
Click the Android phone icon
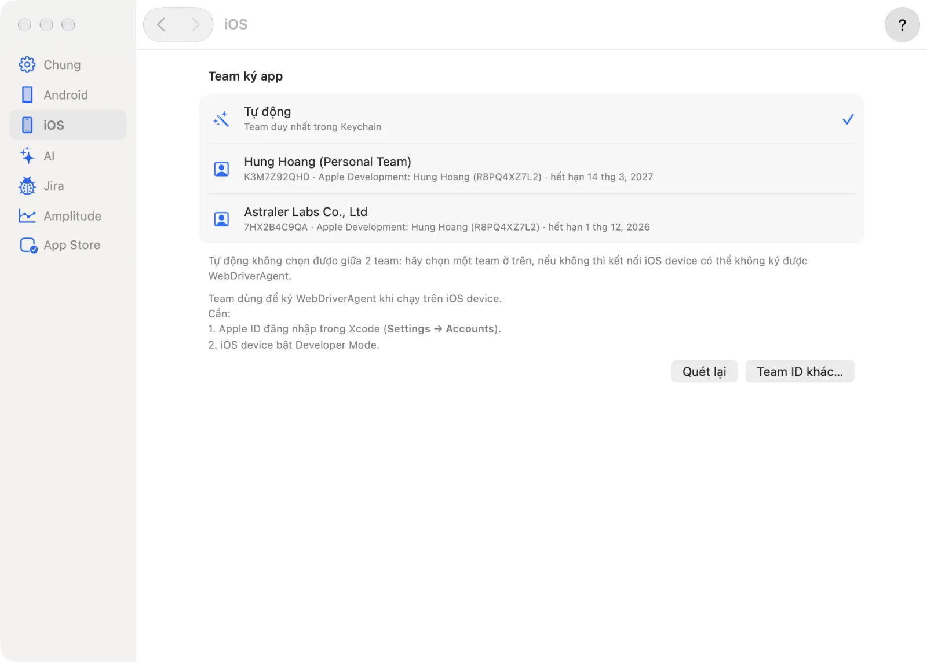click(27, 95)
